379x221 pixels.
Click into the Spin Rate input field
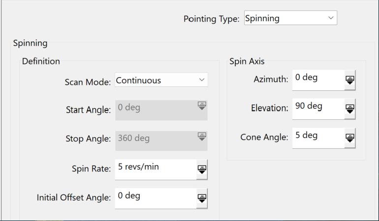(x=155, y=169)
